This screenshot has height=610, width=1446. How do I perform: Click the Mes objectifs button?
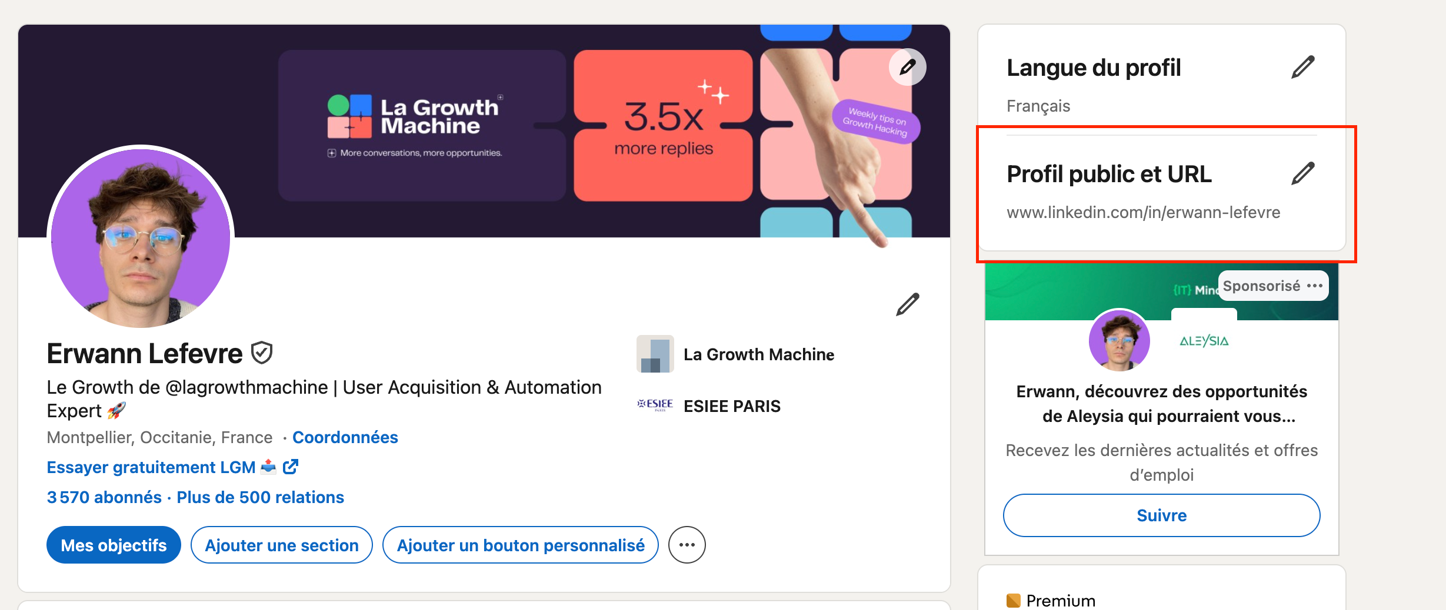coord(113,545)
